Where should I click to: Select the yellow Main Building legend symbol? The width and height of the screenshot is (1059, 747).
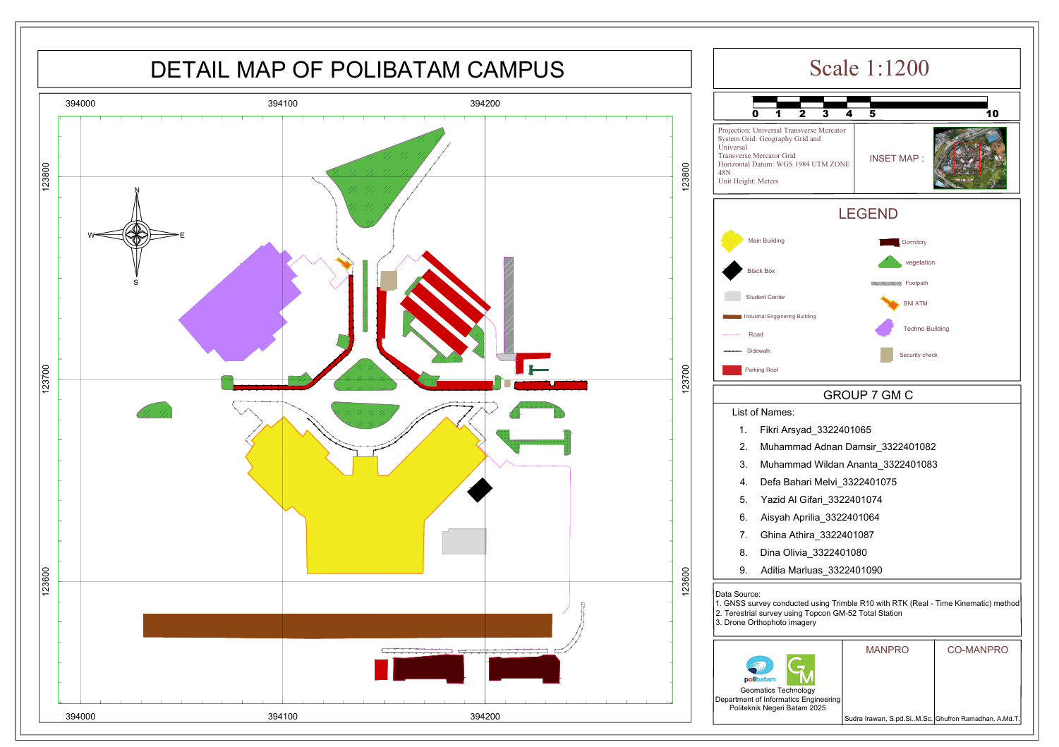(732, 241)
